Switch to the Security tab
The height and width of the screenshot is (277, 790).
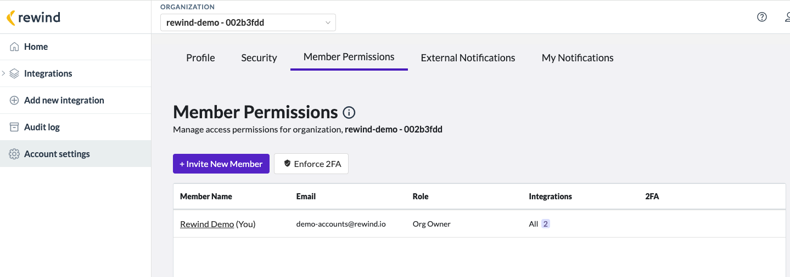point(259,58)
